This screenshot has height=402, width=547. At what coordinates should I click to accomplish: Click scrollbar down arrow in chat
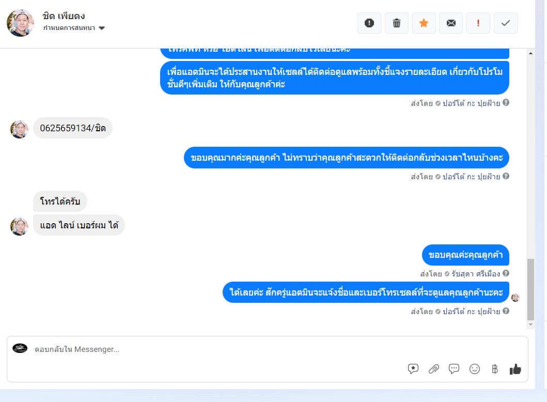click(x=530, y=324)
